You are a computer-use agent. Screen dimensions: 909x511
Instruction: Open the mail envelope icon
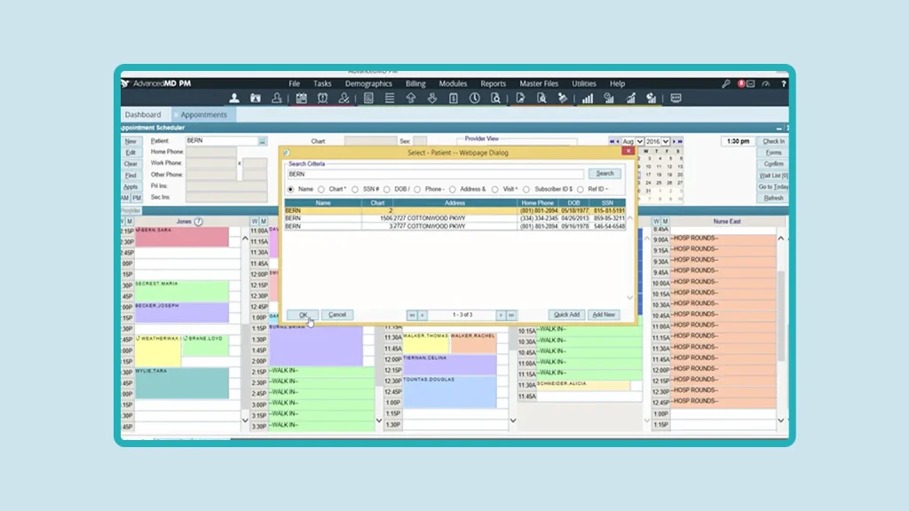coord(750,83)
